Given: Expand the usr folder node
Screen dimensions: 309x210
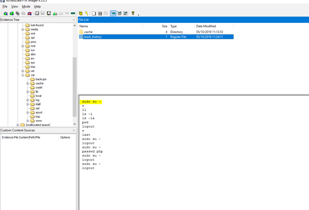Looking at the screenshot, I should pos(23,71).
